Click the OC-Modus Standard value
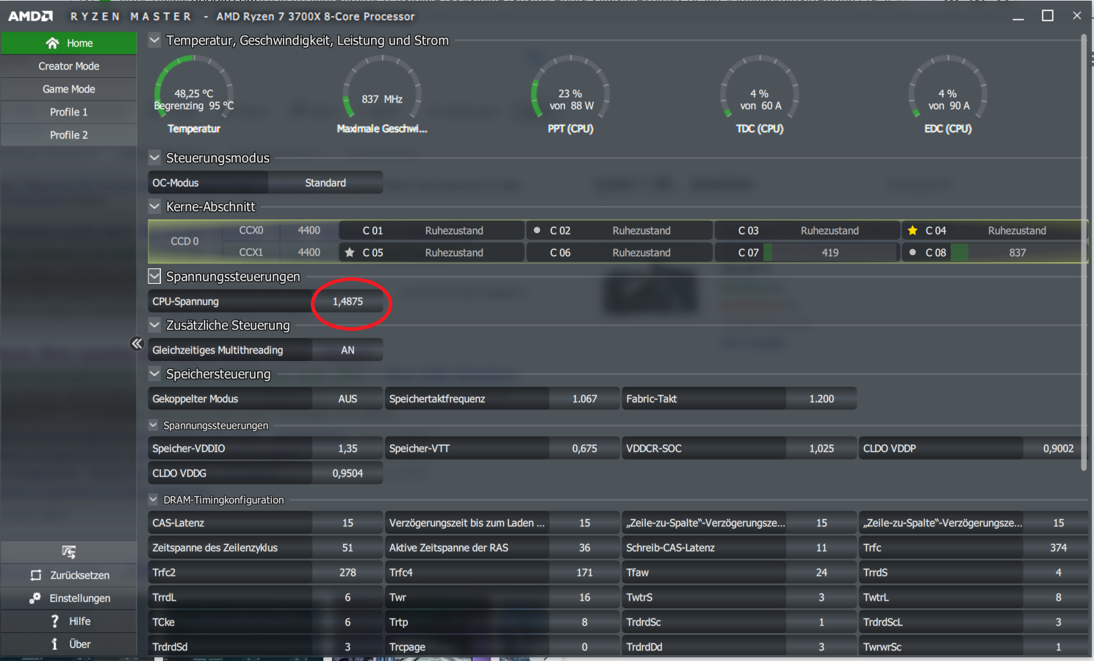Screen dimensions: 1094x661 (x=325, y=182)
